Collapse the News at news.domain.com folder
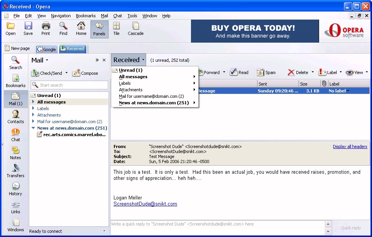Viewport: 372px width, 237px height. click(33, 128)
